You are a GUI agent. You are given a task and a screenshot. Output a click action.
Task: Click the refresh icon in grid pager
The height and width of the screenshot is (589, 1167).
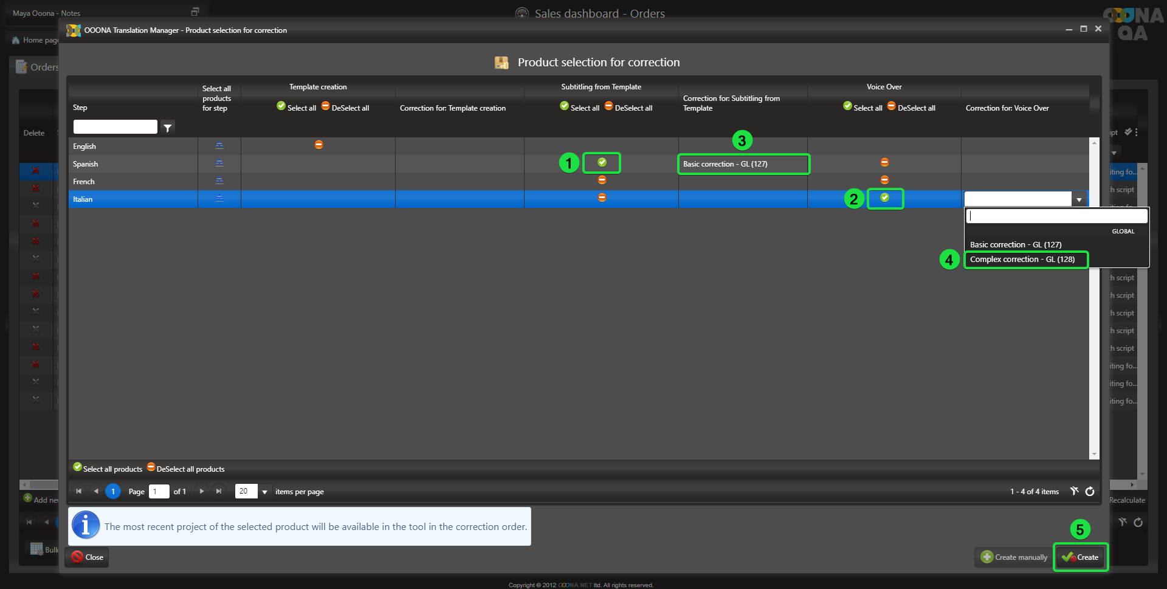pyautogui.click(x=1090, y=491)
